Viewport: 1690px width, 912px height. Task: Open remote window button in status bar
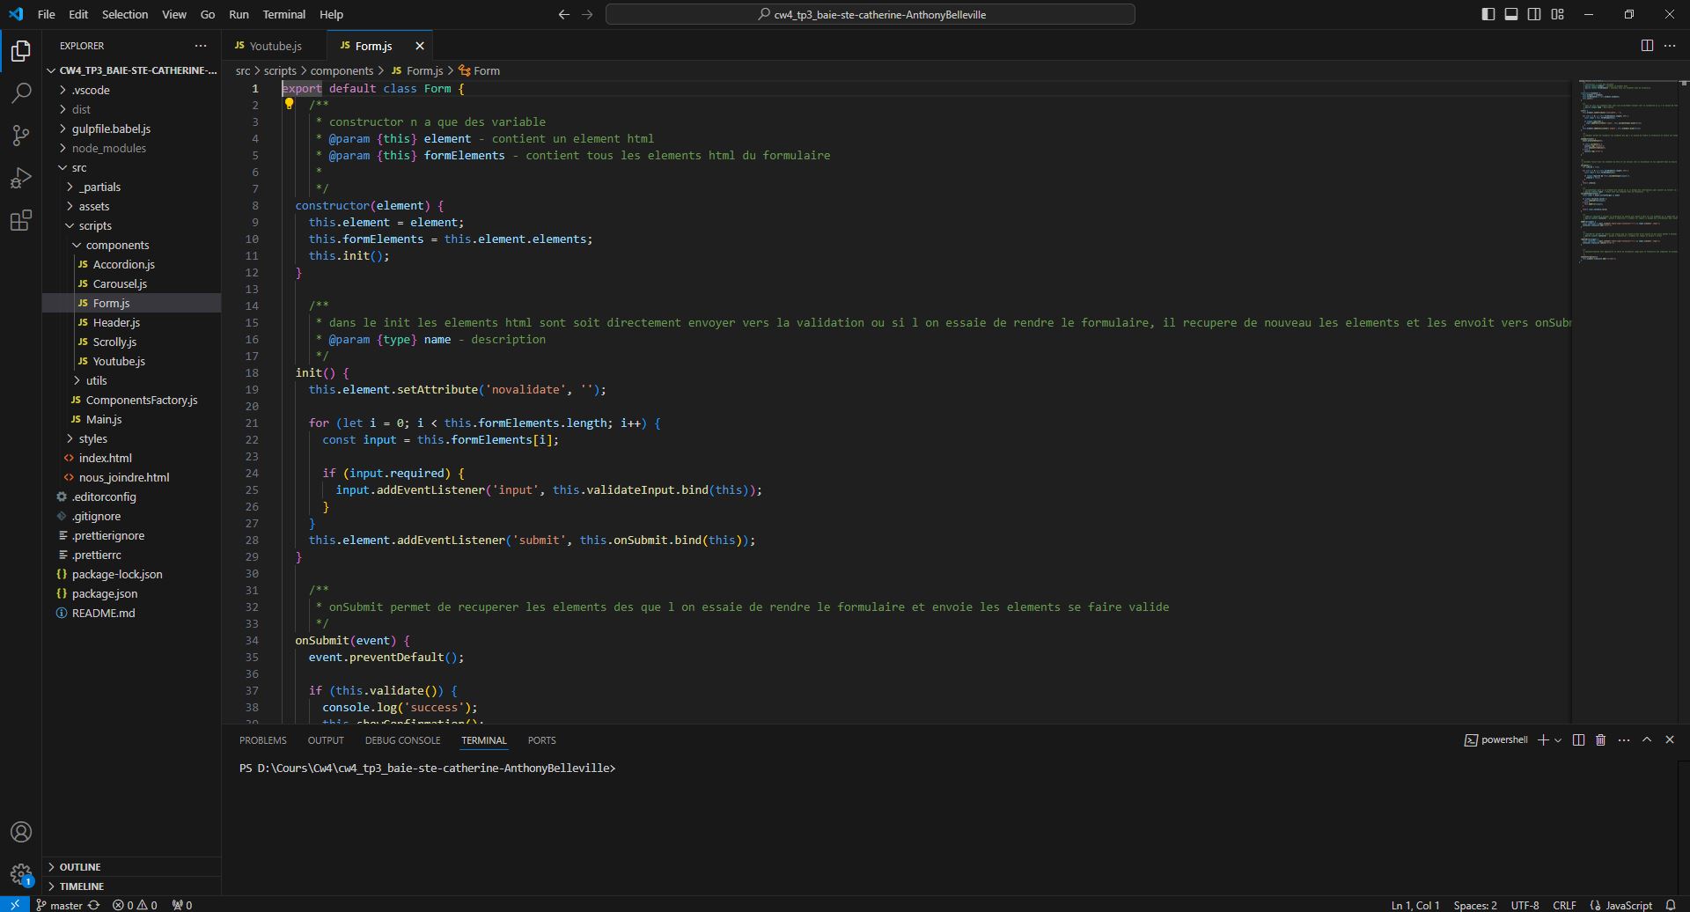coord(14,904)
